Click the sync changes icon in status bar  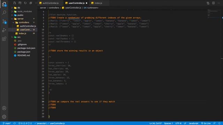click(x=15, y=123)
